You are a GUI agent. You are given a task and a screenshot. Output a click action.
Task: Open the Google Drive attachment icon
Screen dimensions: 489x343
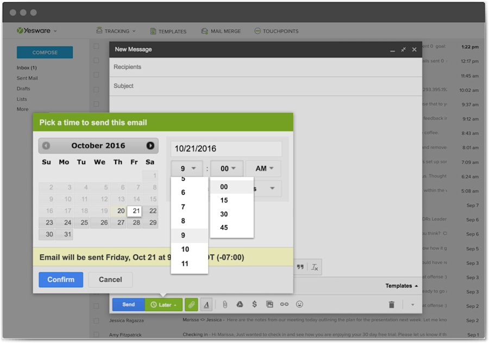tap(241, 304)
